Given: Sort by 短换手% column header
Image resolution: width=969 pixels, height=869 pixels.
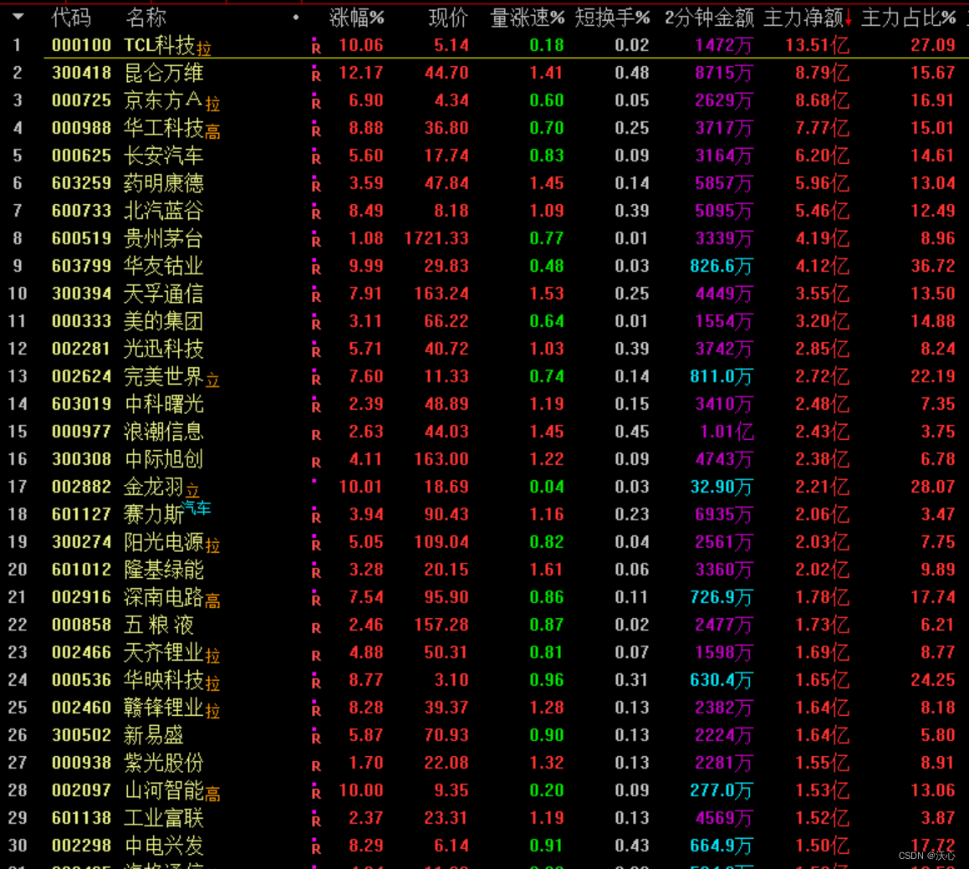Looking at the screenshot, I should tap(613, 18).
